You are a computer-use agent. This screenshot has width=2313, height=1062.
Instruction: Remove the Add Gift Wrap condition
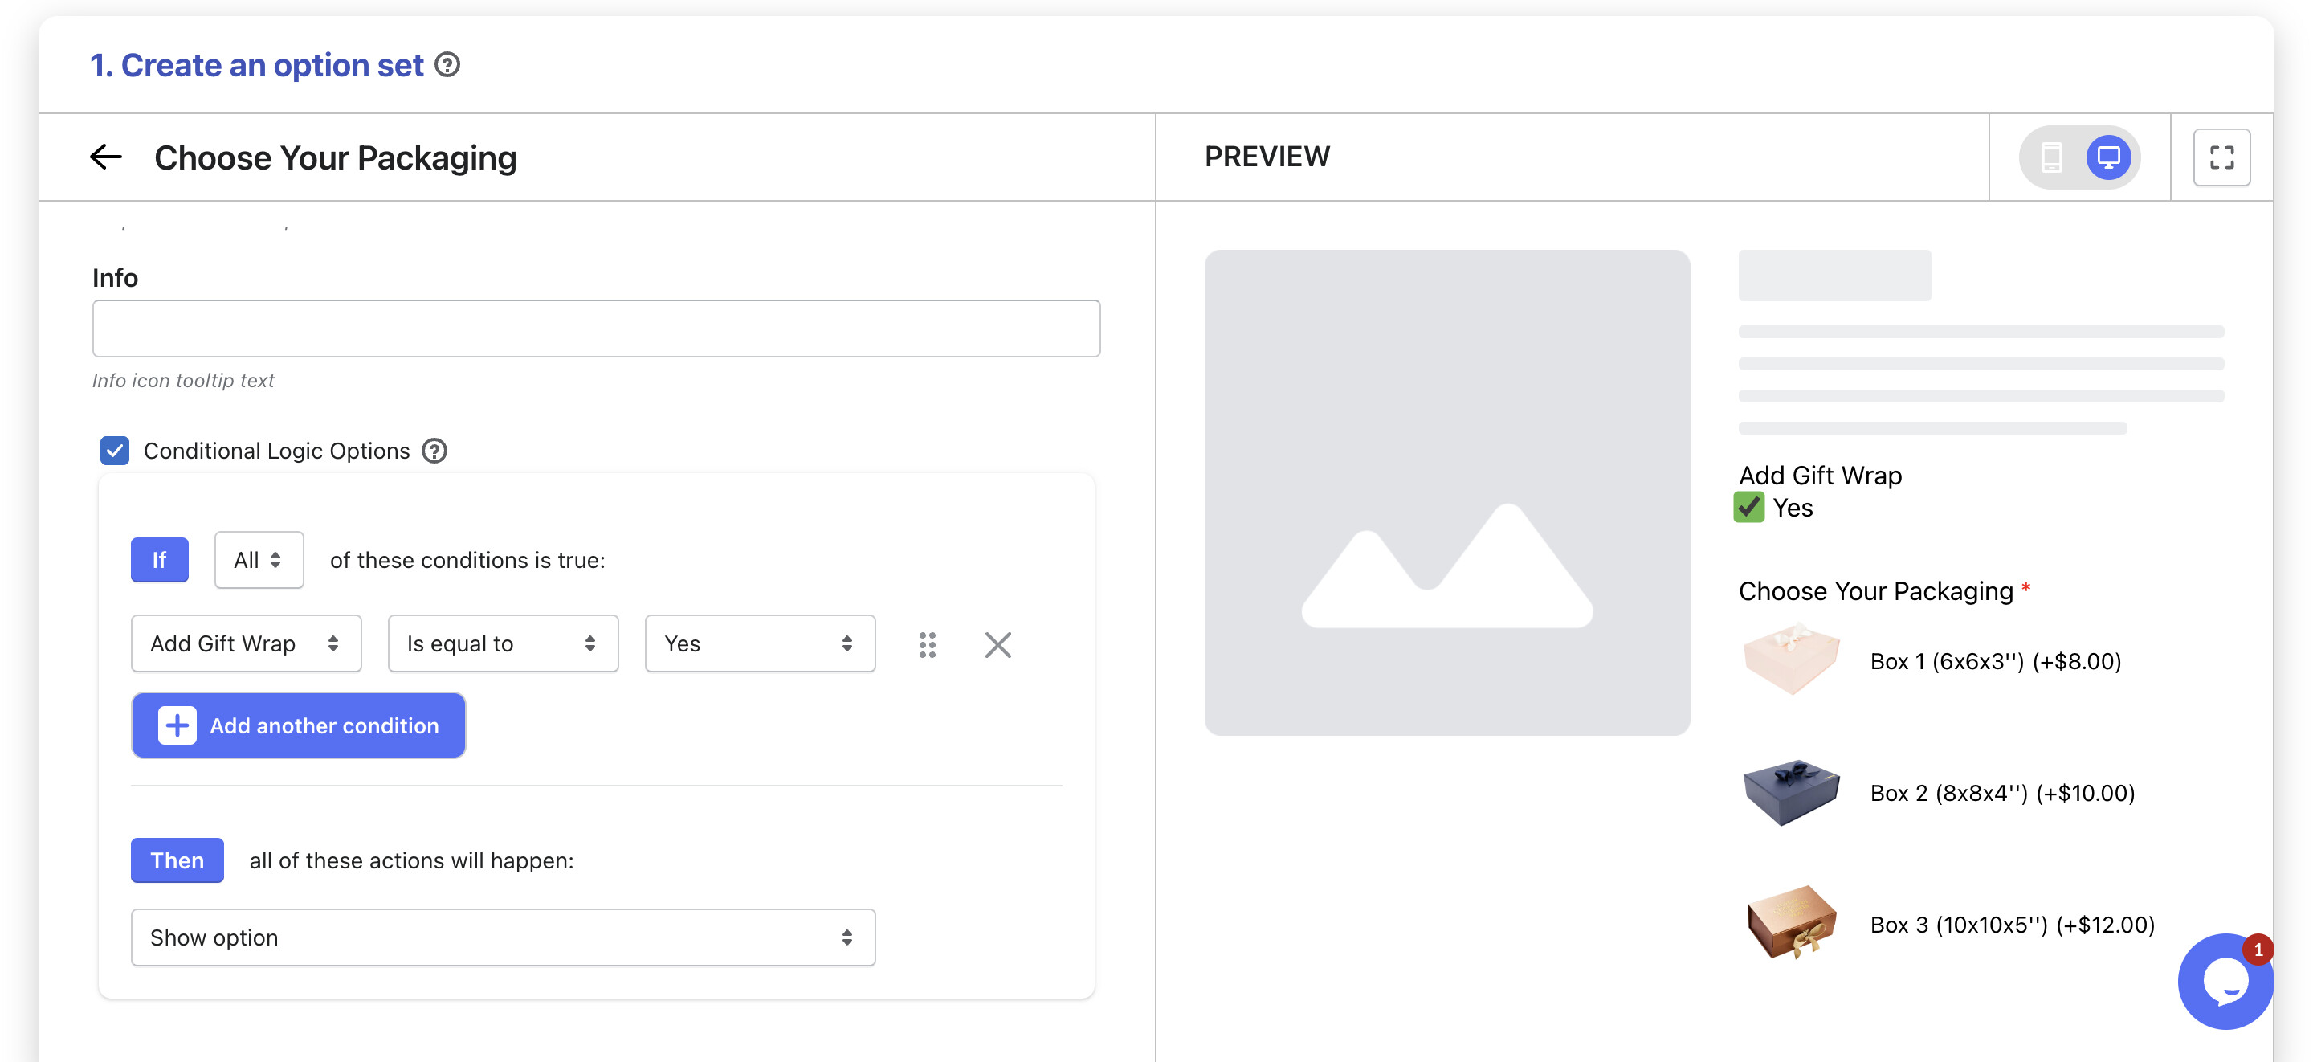pos(997,644)
